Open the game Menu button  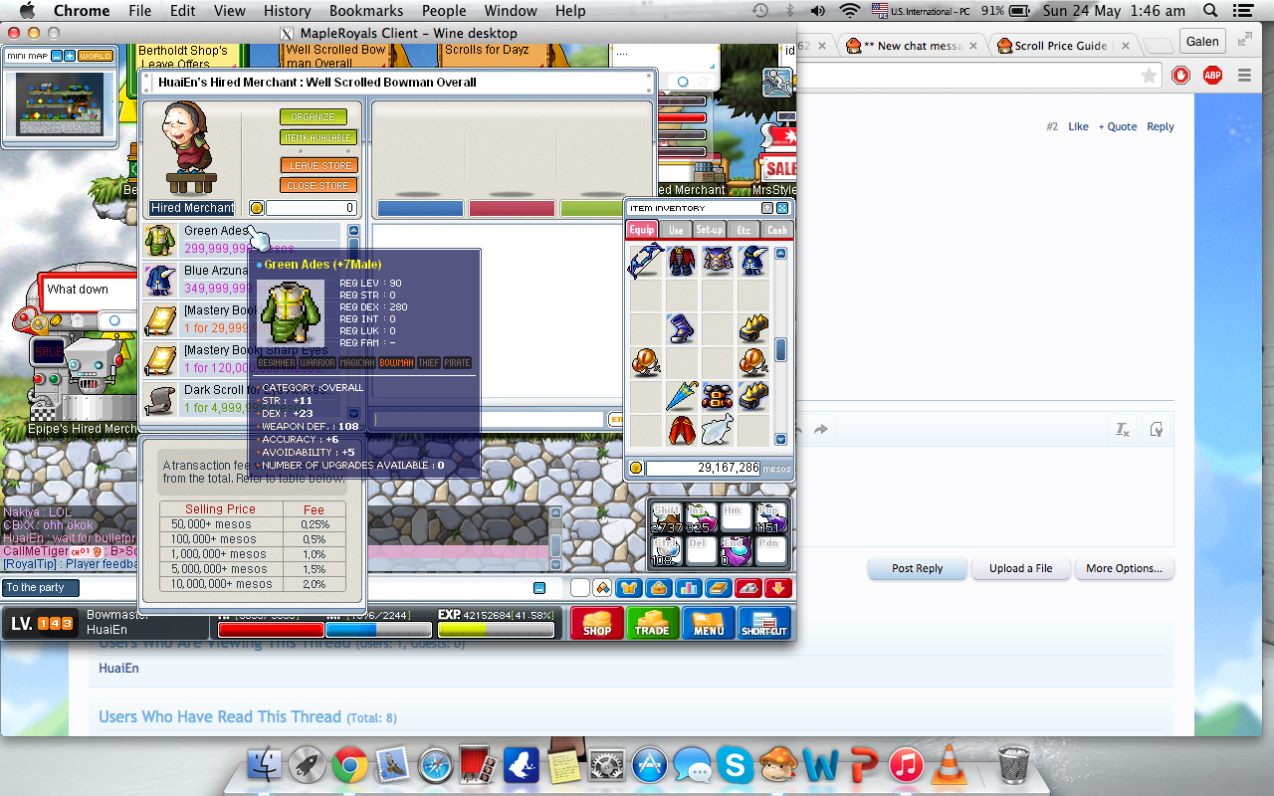[708, 623]
